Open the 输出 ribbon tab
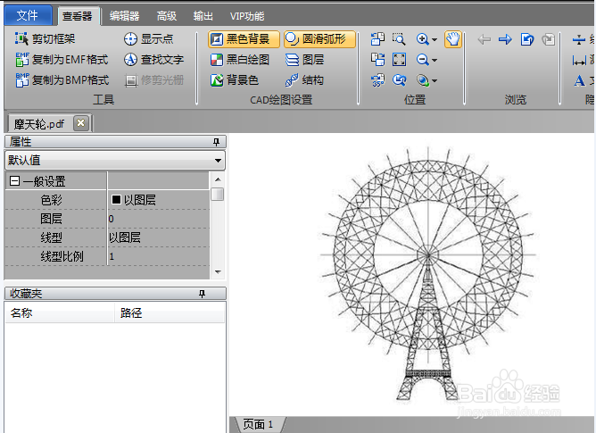Screen dimensions: 596x433 click(x=203, y=16)
